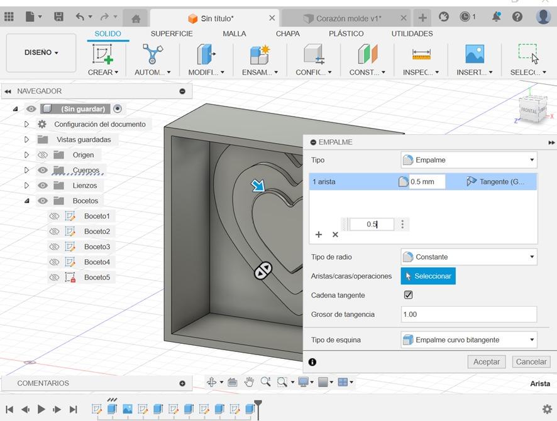
Task: Click the Construir plane icon
Action: (x=368, y=55)
